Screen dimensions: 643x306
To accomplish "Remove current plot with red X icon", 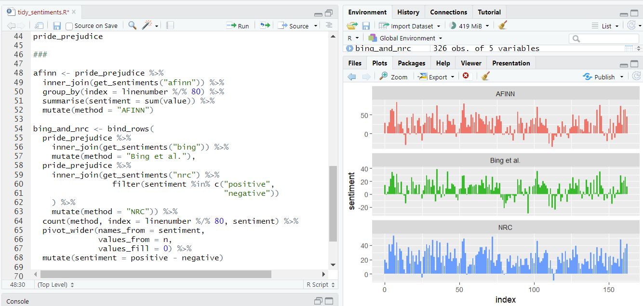I will pos(466,76).
